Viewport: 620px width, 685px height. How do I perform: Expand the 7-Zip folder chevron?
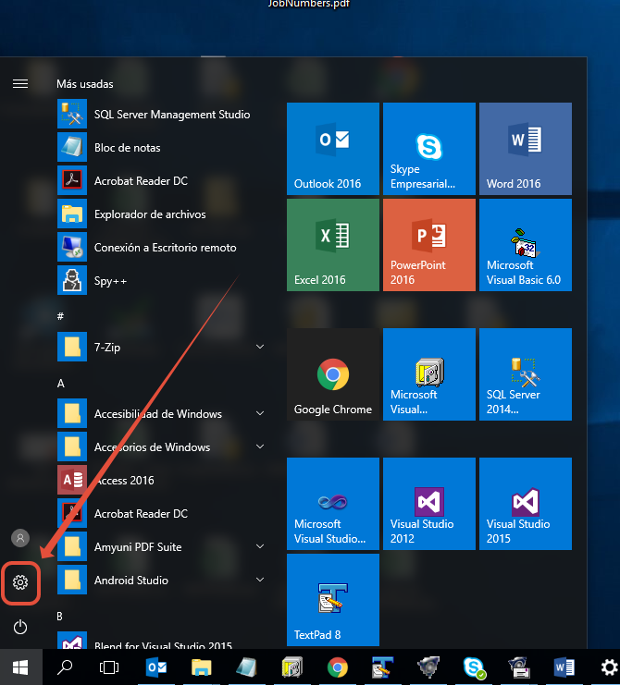[260, 347]
